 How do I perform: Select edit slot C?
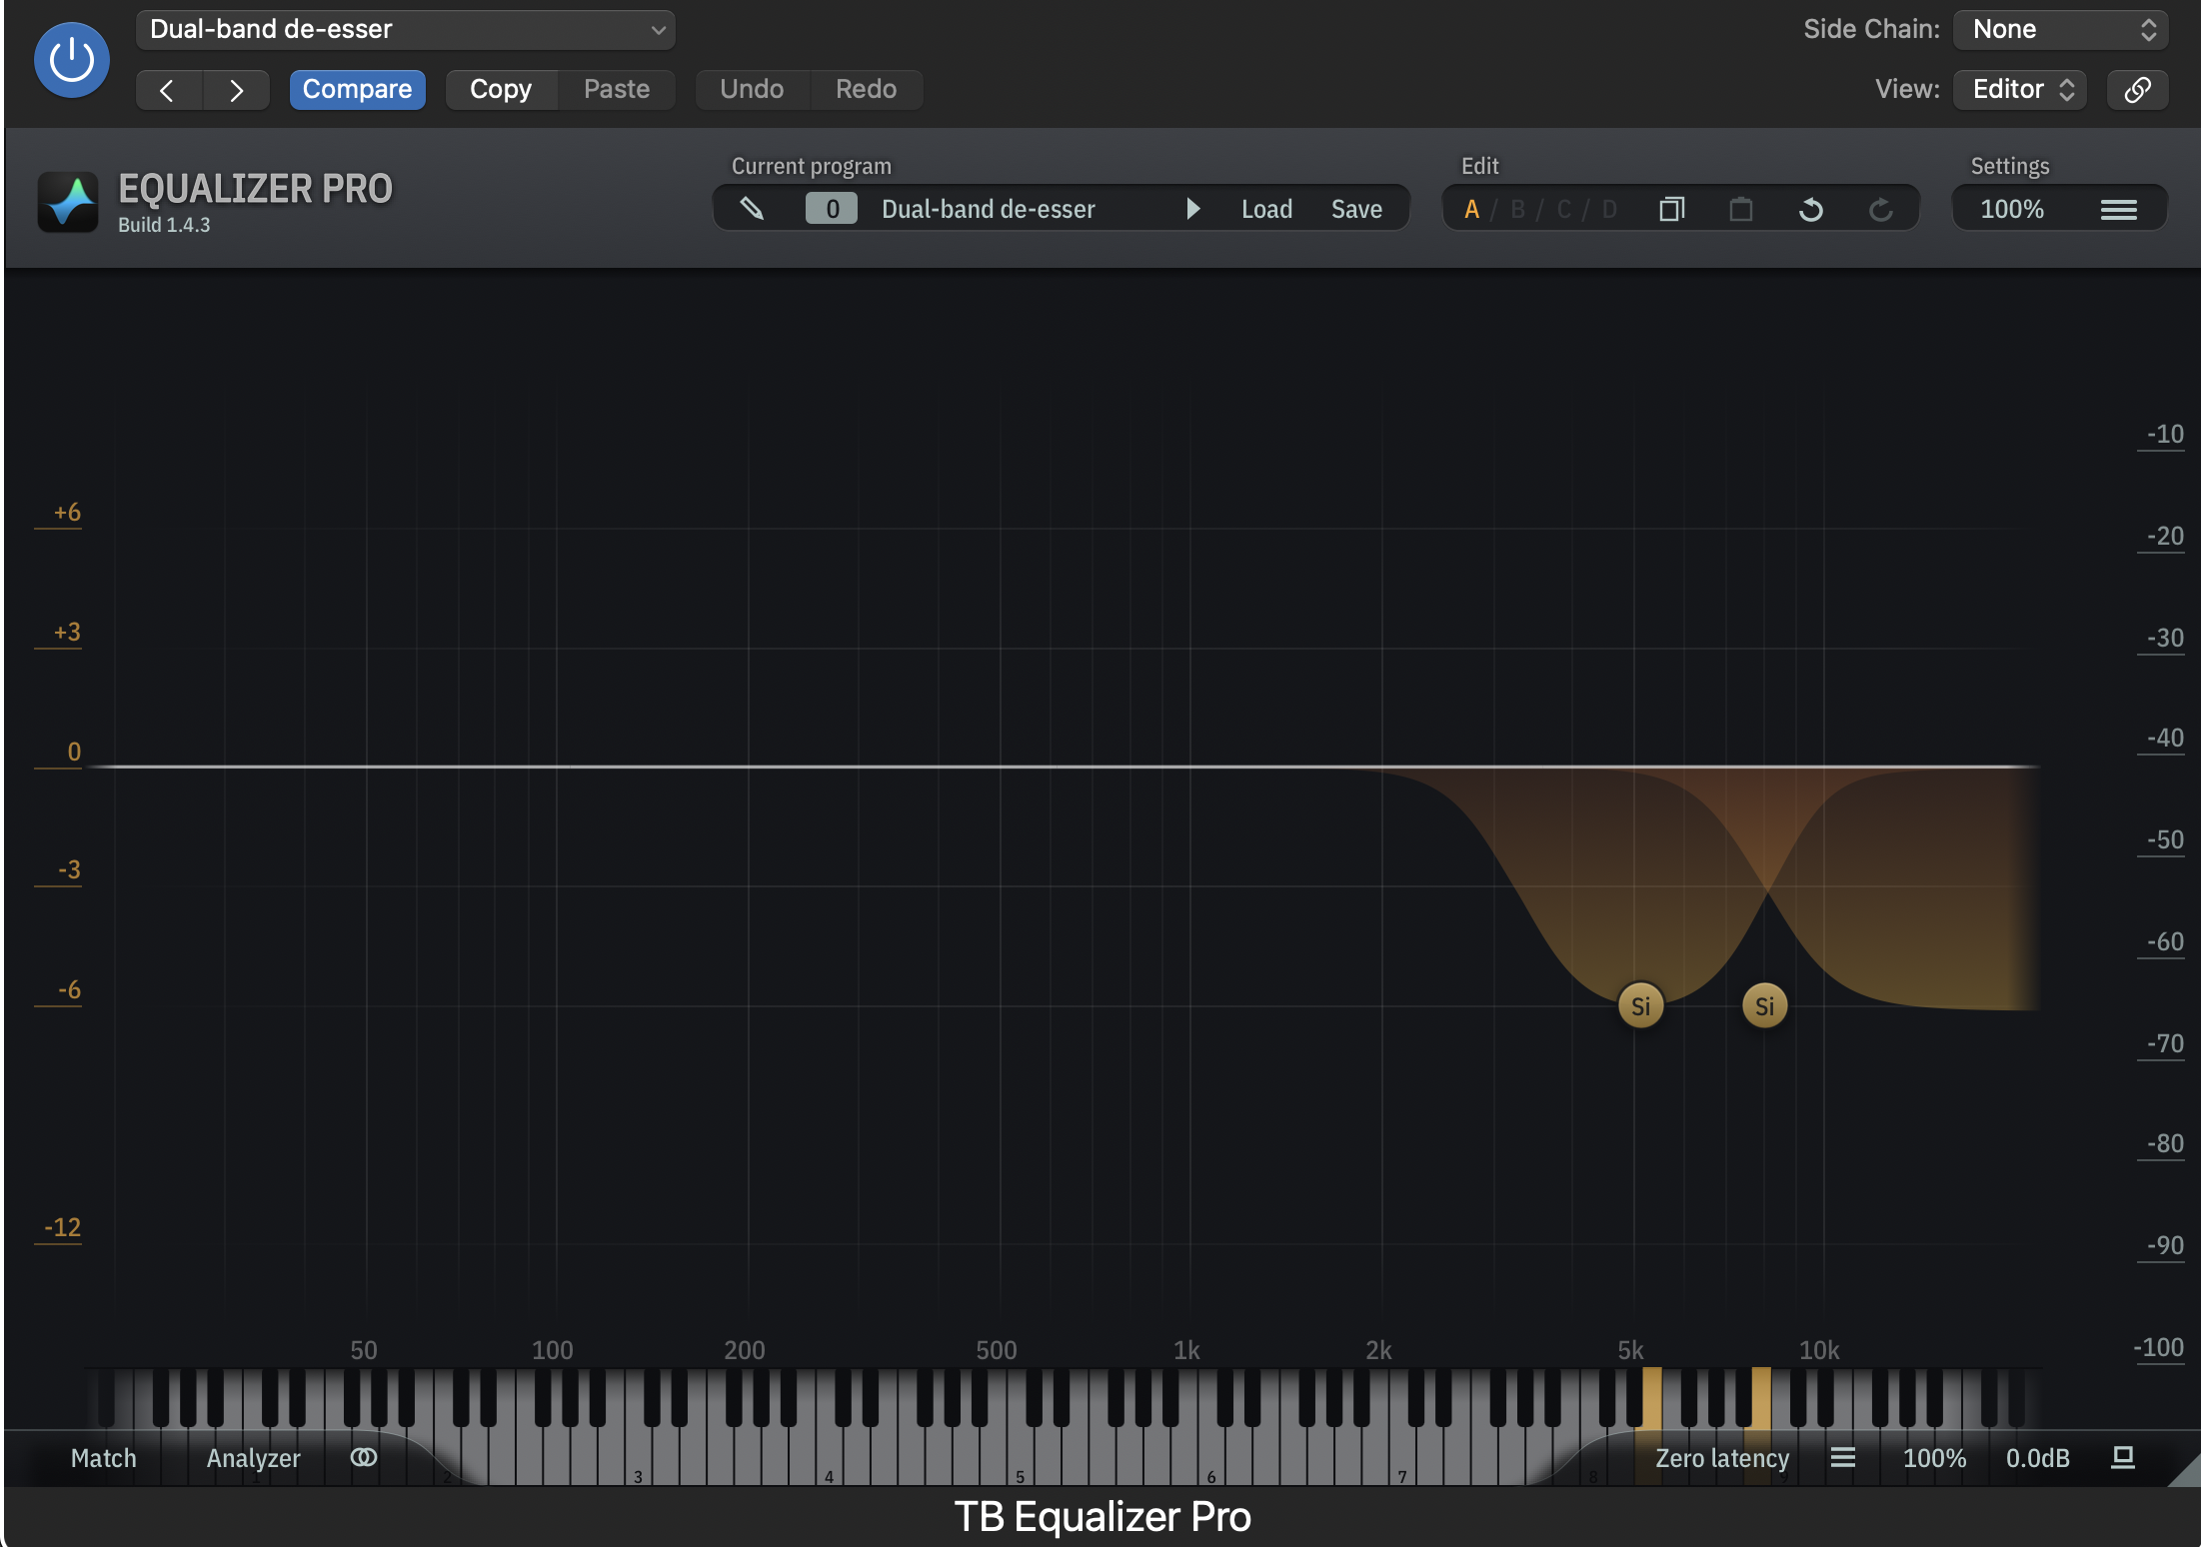point(1564,209)
